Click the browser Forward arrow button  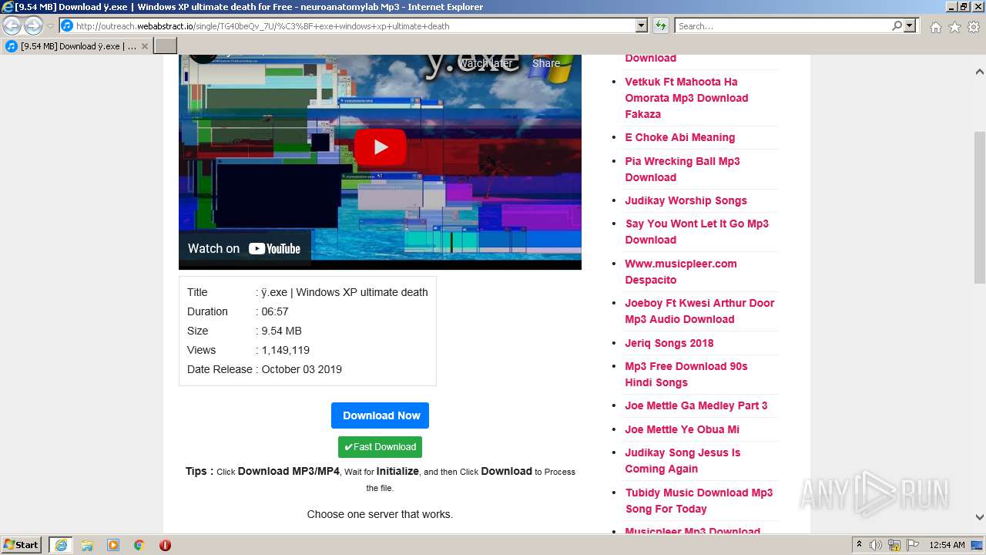(x=32, y=26)
